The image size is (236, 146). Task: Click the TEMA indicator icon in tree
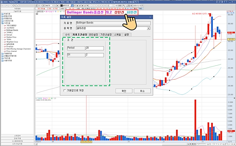pyautogui.click(x=5, y=39)
